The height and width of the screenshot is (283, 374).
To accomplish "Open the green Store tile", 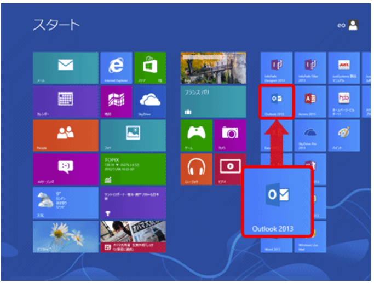I will [150, 68].
